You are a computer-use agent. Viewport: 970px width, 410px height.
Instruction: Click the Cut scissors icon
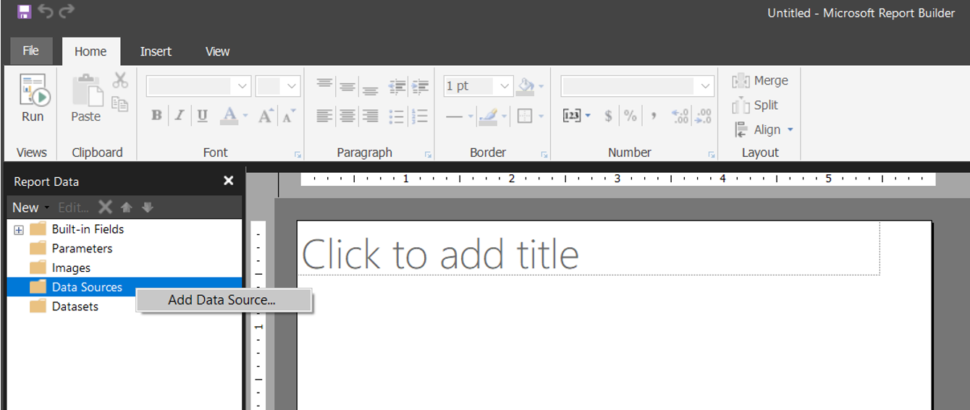tap(119, 80)
